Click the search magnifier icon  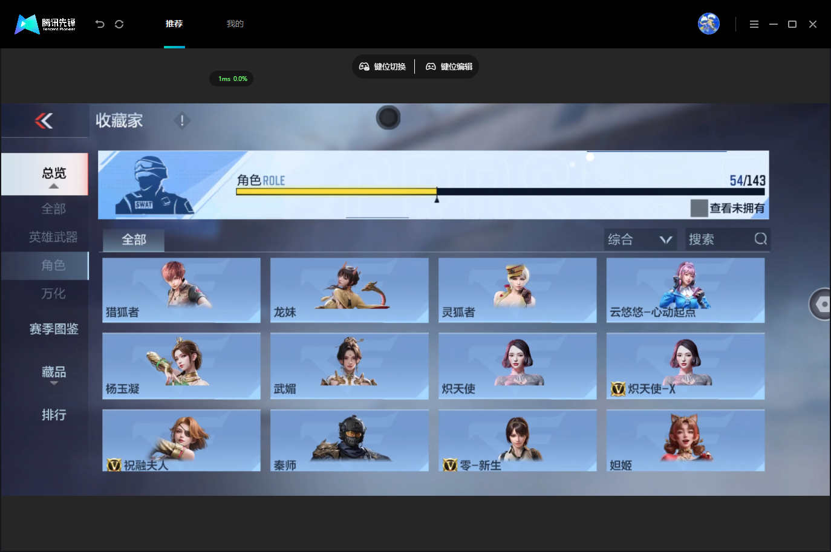click(760, 239)
